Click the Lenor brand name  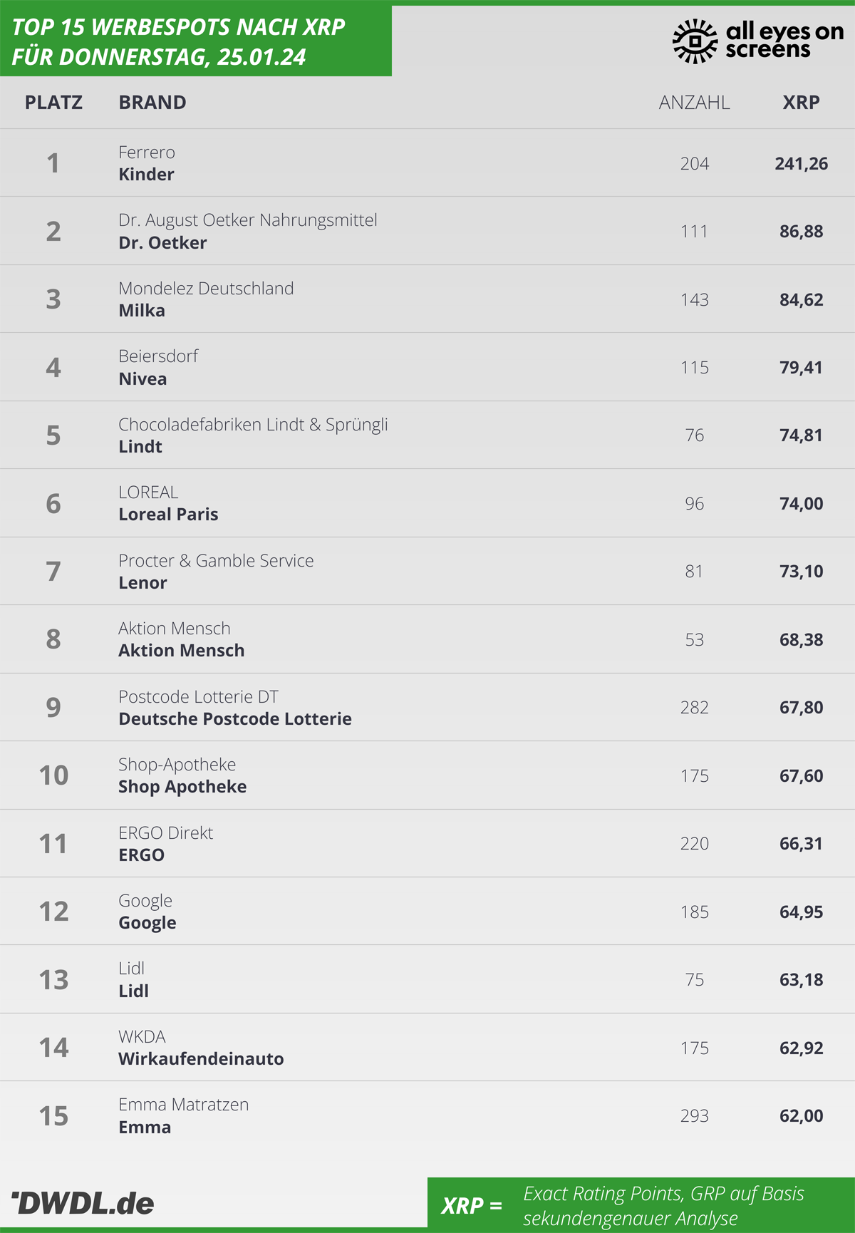[142, 583]
